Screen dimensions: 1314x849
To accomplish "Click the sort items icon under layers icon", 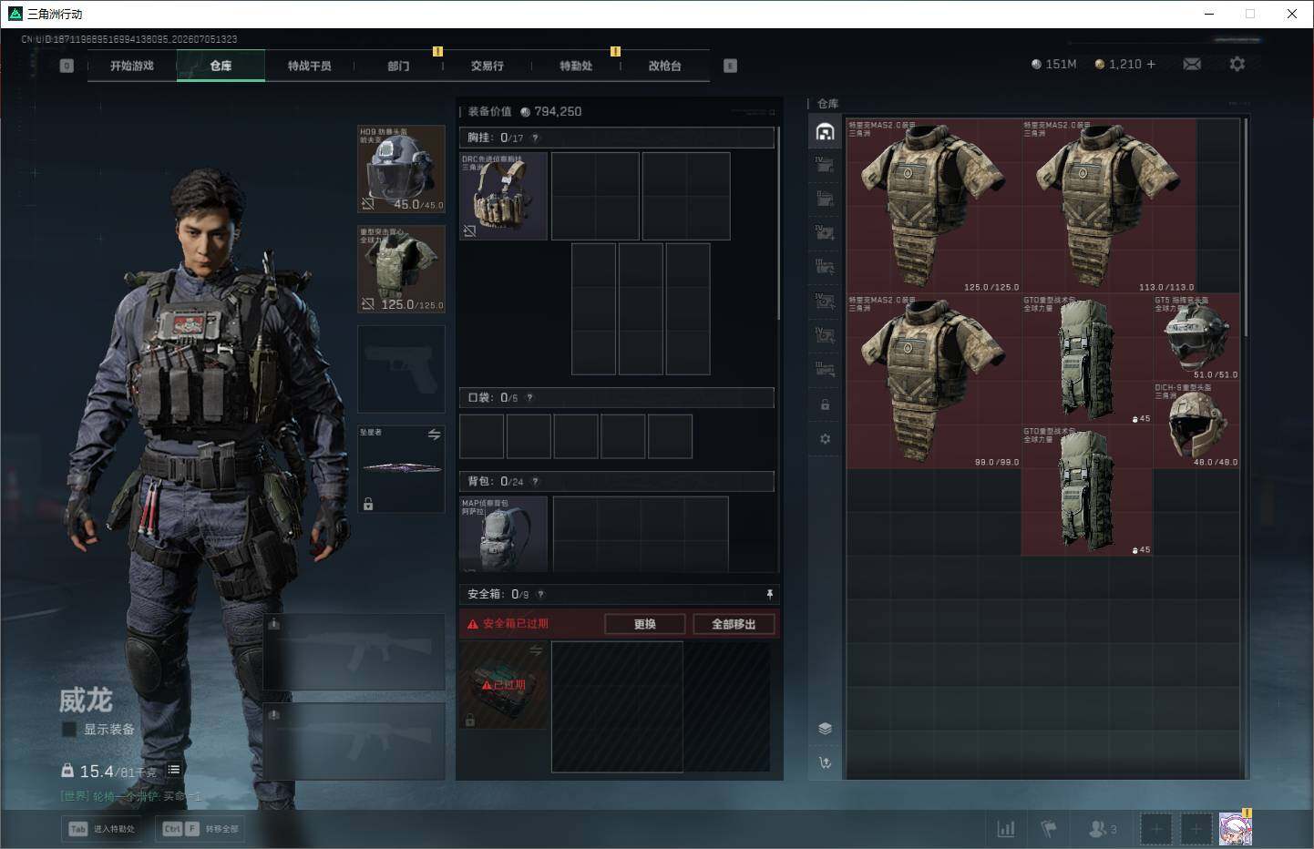I will 825,763.
